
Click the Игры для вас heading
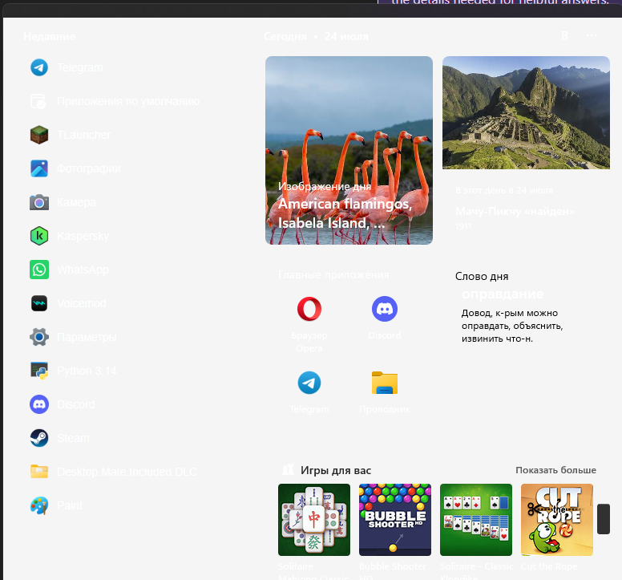pos(336,470)
